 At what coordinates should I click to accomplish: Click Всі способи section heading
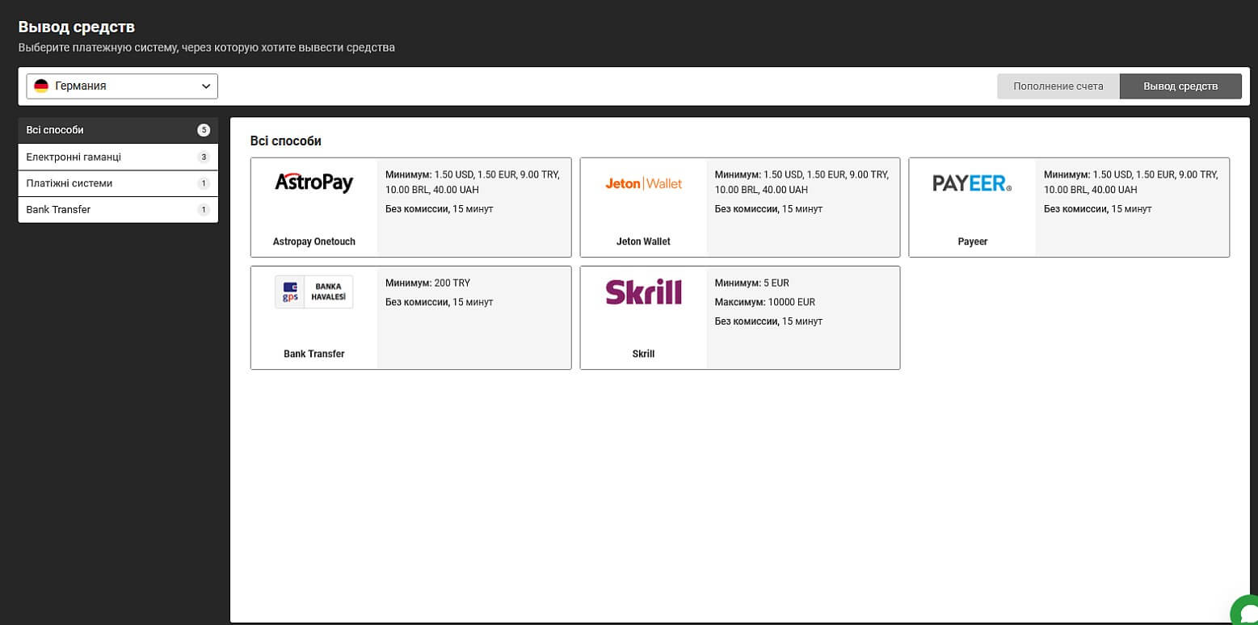(286, 141)
